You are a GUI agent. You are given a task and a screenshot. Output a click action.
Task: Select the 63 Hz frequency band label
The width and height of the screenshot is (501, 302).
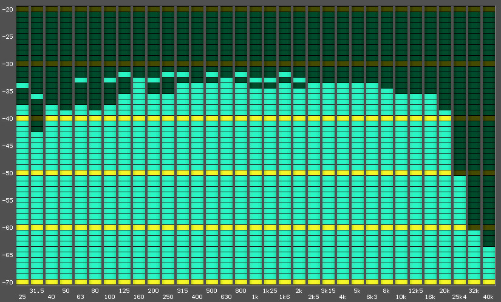point(81,297)
